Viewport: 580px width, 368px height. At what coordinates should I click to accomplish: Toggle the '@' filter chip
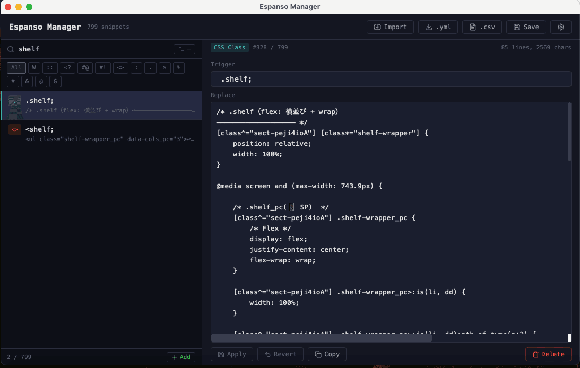[41, 81]
